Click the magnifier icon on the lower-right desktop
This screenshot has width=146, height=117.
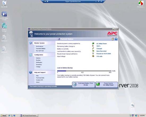[x=132, y=105]
